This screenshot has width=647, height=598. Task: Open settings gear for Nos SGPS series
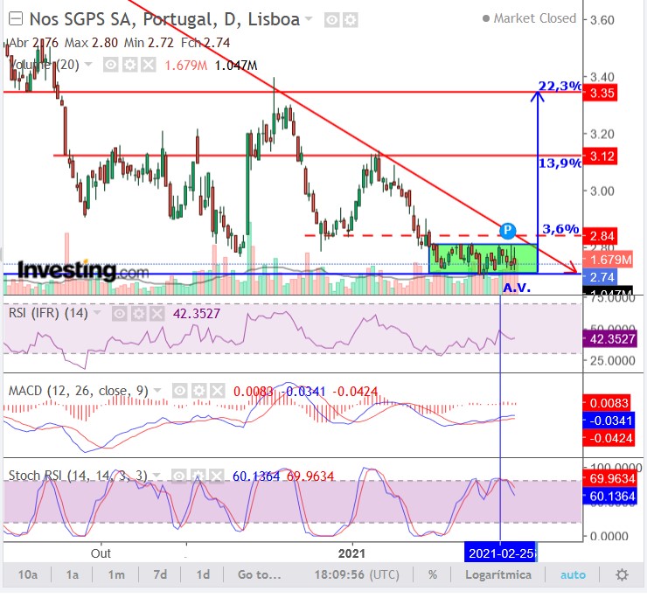[351, 20]
